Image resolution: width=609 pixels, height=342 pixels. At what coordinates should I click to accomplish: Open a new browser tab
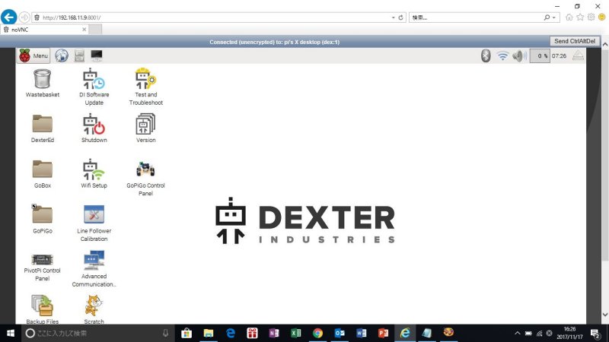95,30
